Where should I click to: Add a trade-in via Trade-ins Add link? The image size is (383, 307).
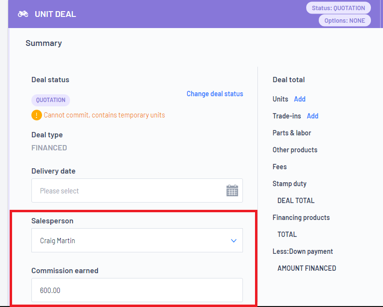pos(312,116)
